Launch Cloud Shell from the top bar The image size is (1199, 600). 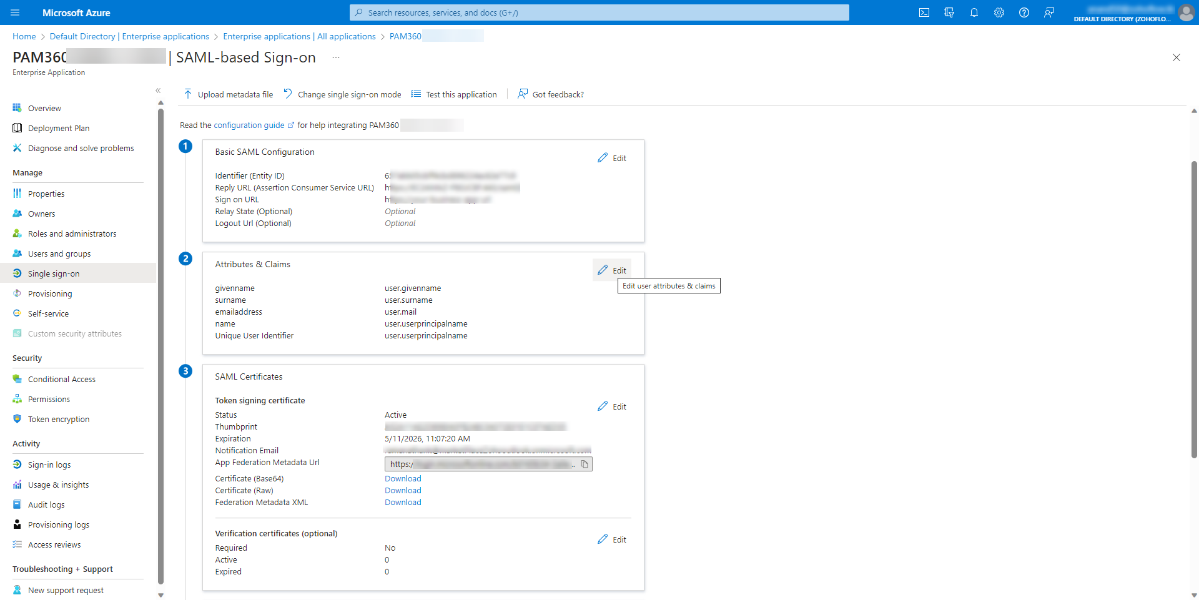[x=924, y=12]
